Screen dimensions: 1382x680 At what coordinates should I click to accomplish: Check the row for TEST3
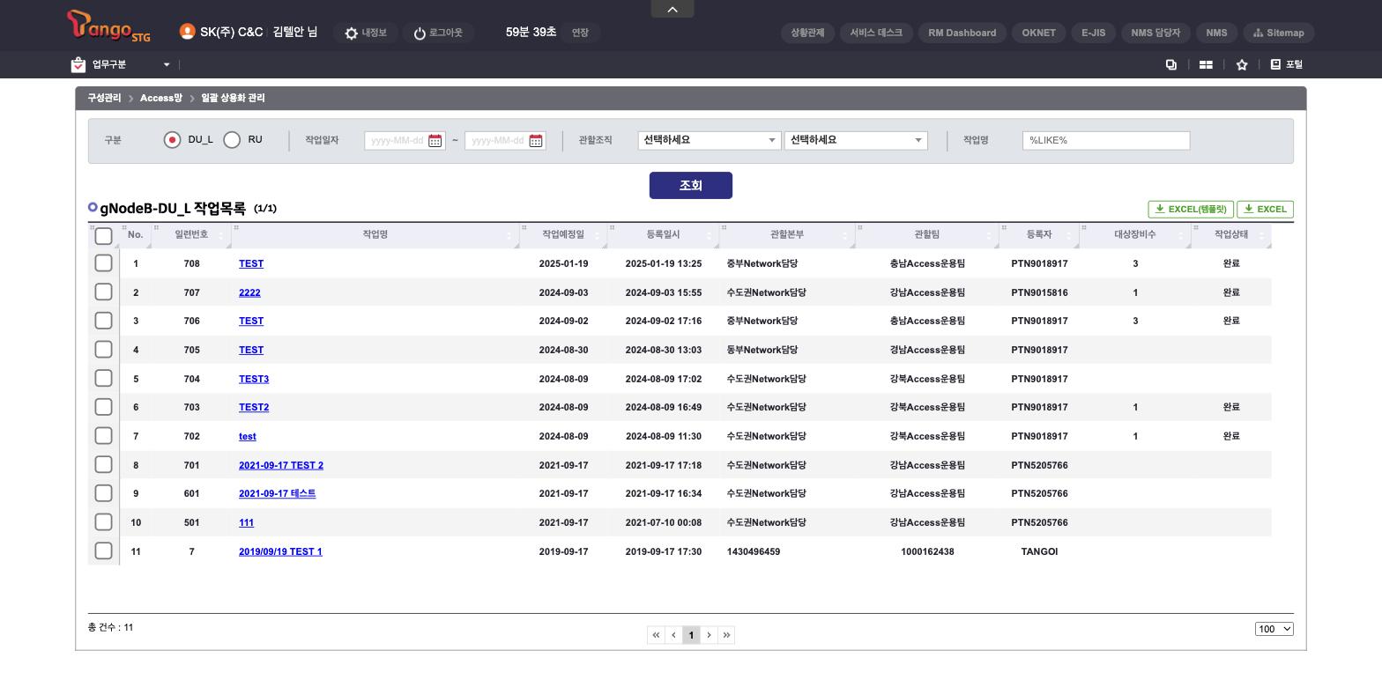click(x=103, y=378)
